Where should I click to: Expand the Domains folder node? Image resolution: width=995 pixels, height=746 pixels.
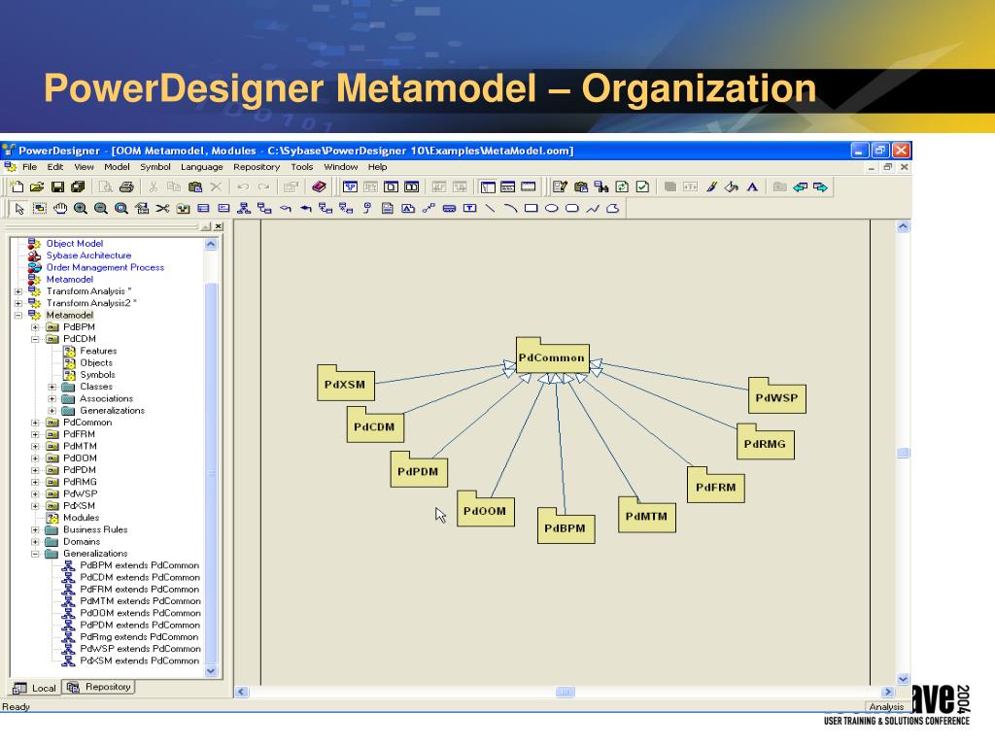tap(36, 542)
